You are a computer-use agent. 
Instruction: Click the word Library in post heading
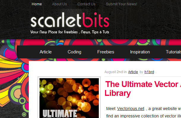point(118,94)
